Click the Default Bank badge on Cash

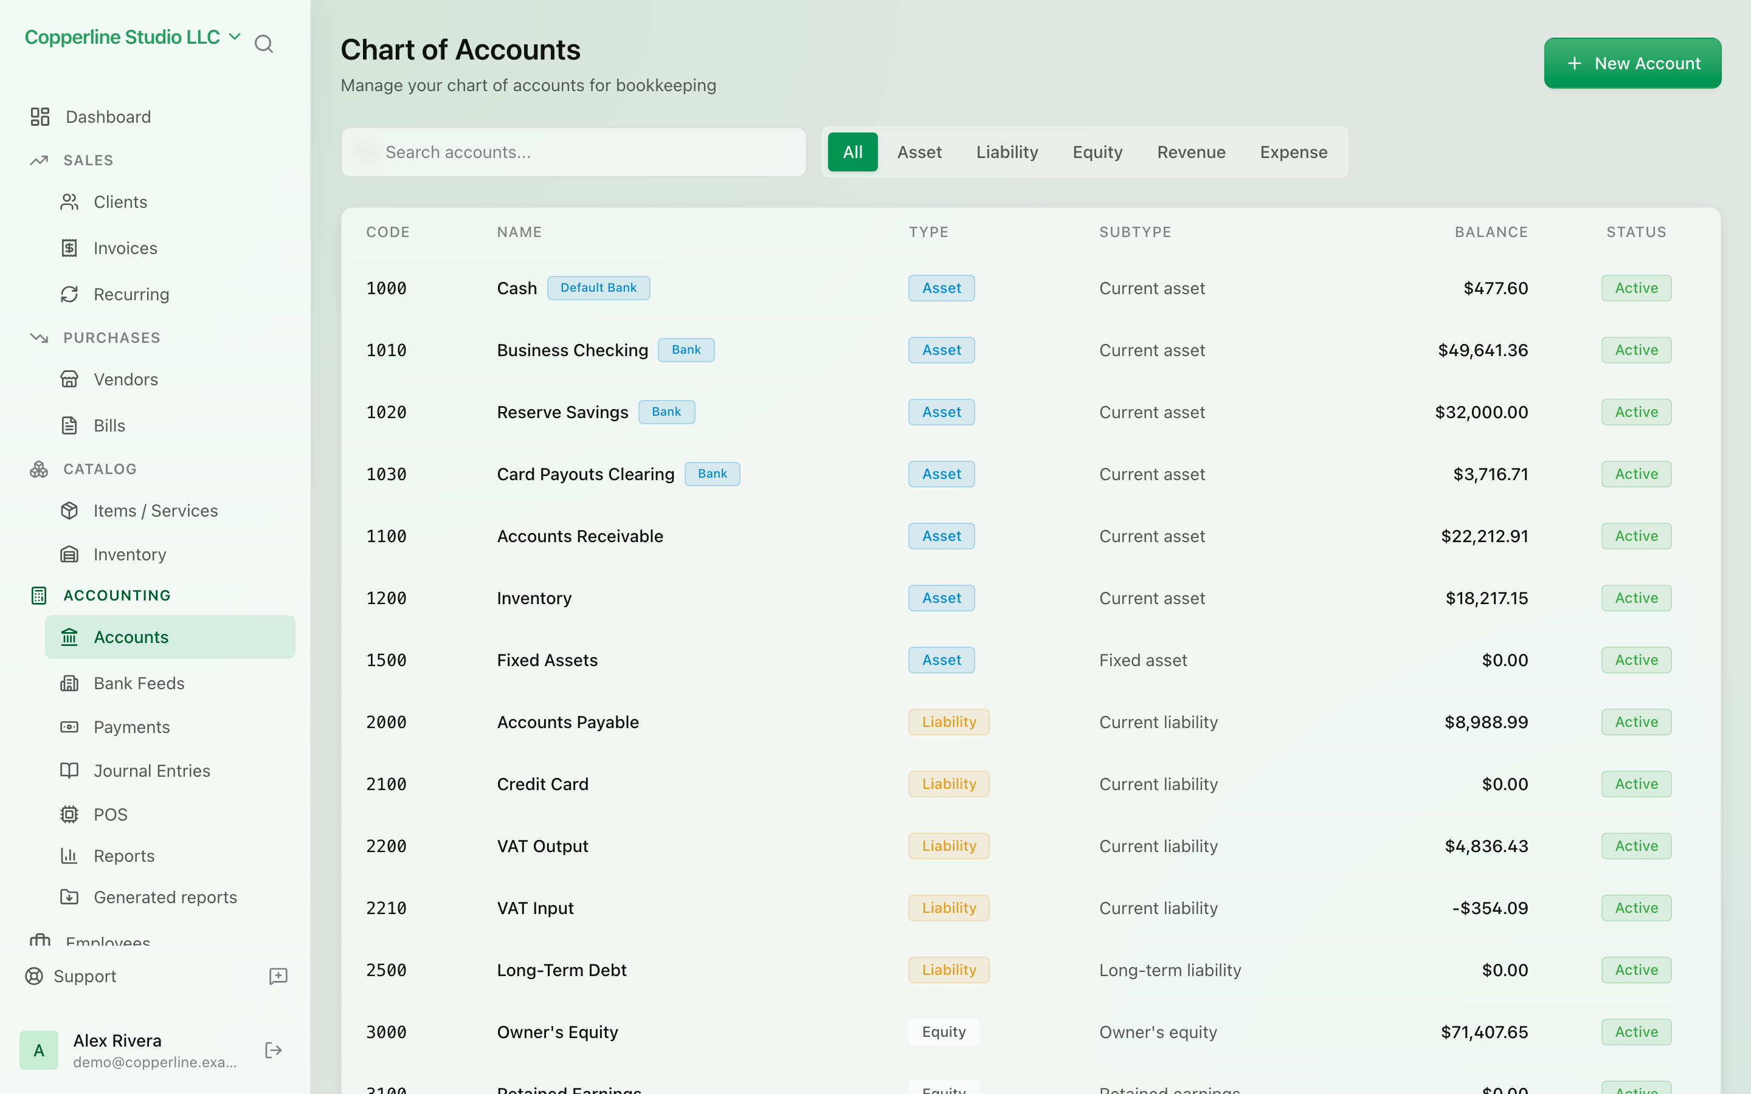click(x=598, y=288)
